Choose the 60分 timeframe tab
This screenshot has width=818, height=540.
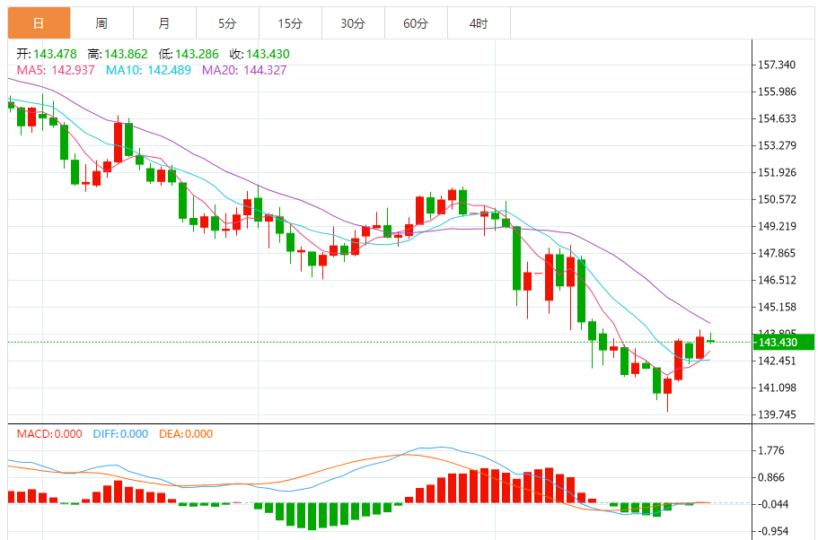(x=416, y=23)
